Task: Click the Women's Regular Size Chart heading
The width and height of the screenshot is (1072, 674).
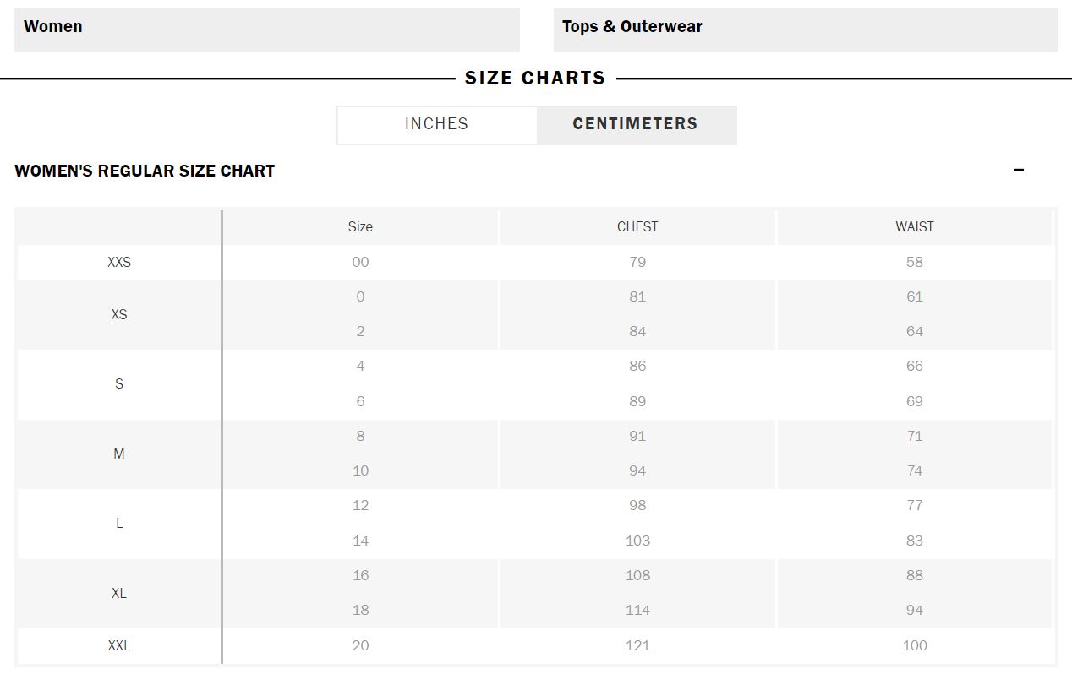Action: tap(145, 171)
